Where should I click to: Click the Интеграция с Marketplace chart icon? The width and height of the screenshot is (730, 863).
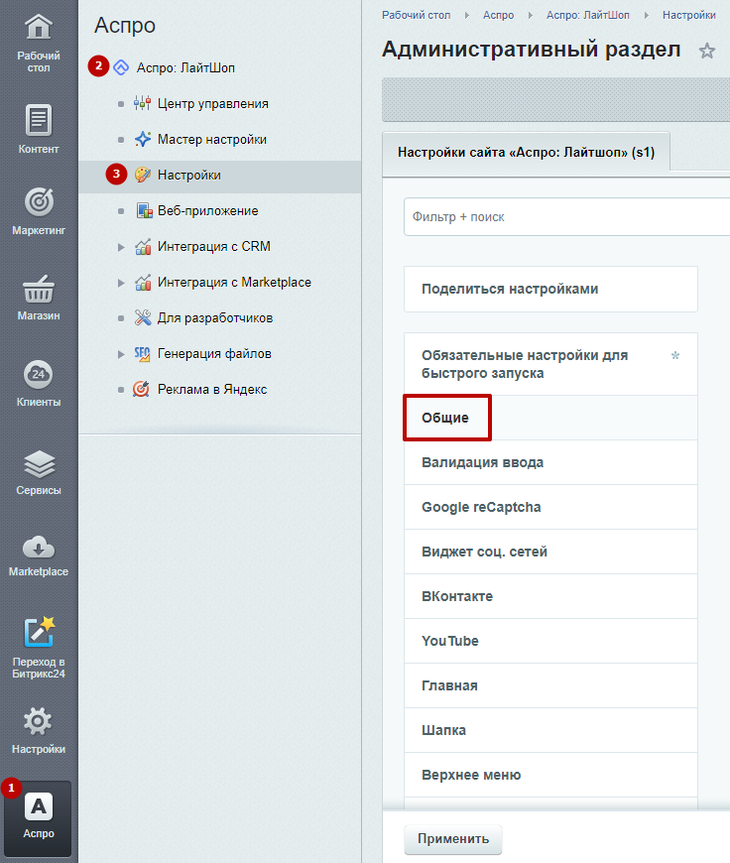point(143,283)
